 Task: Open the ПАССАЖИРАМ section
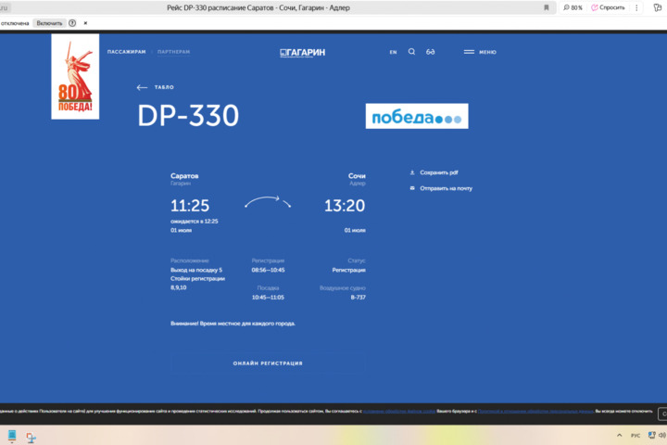click(x=126, y=52)
